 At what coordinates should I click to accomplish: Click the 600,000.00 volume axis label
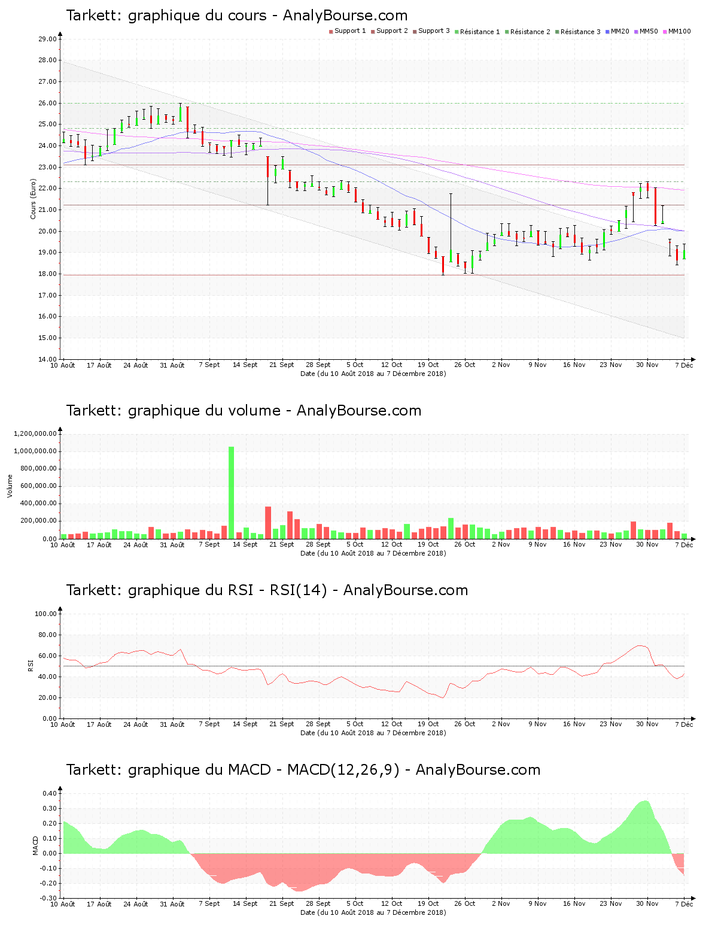click(38, 486)
